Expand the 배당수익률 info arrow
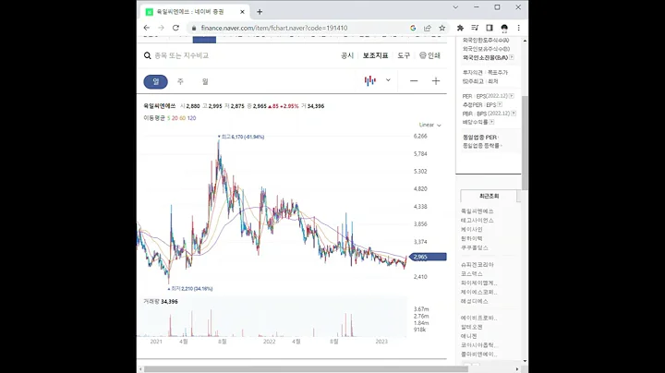Viewport: 665px width, 373px height. 491,122
